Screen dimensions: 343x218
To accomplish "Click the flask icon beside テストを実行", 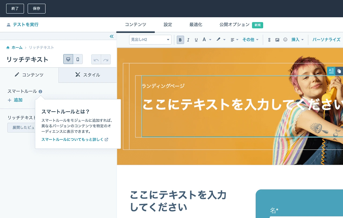I will [x=9, y=25].
